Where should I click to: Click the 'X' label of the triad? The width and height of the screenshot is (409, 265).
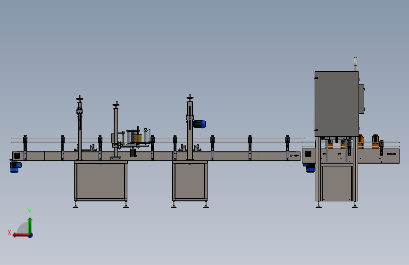pos(9,232)
